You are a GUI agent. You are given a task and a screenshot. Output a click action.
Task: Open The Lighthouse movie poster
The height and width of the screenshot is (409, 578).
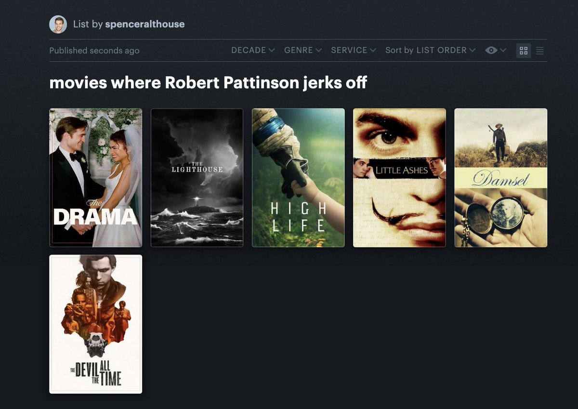click(x=197, y=178)
